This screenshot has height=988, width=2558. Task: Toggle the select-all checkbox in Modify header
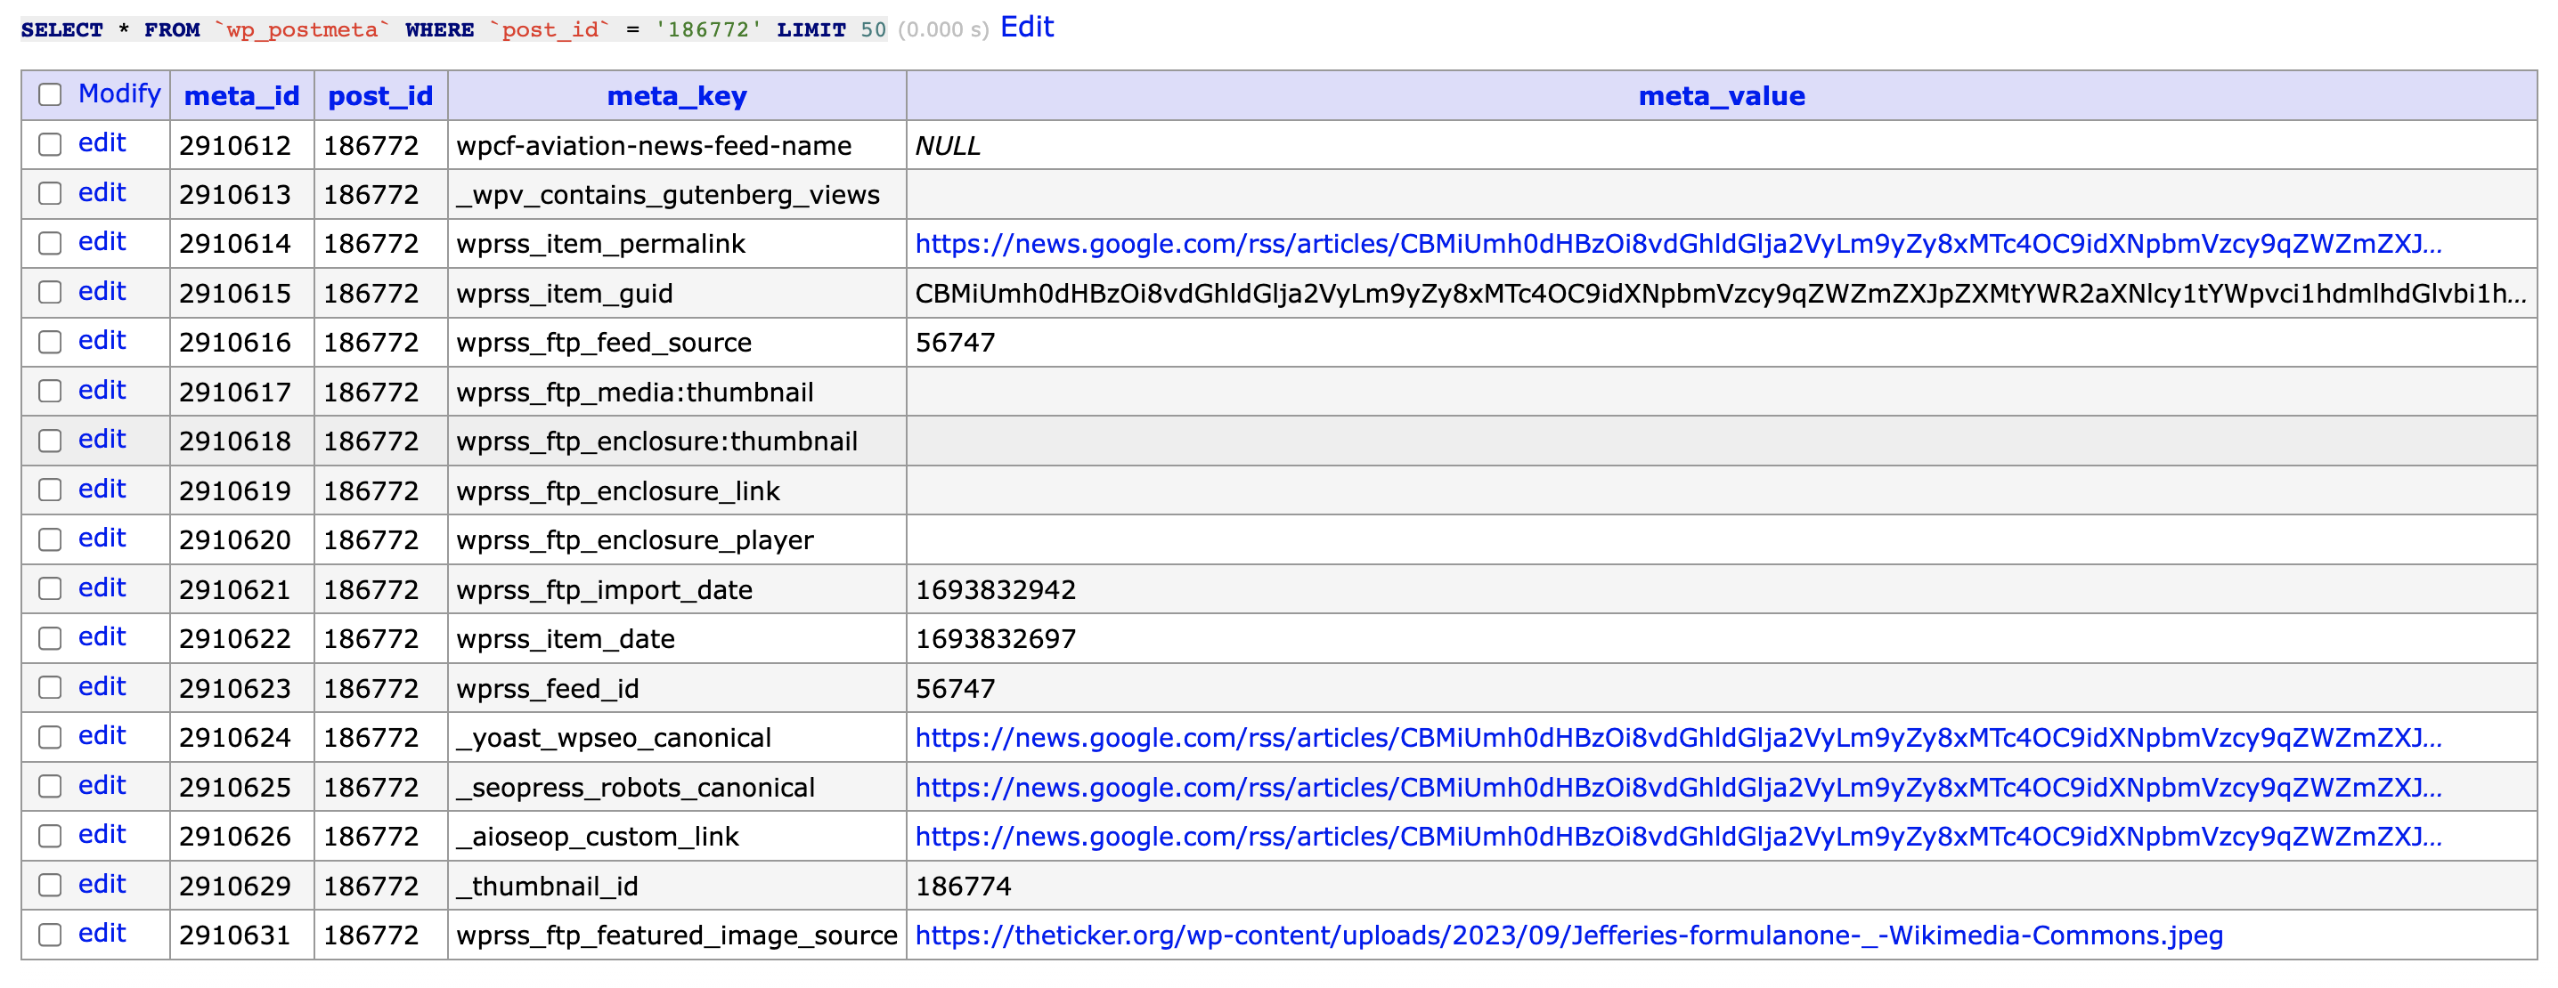coord(50,94)
